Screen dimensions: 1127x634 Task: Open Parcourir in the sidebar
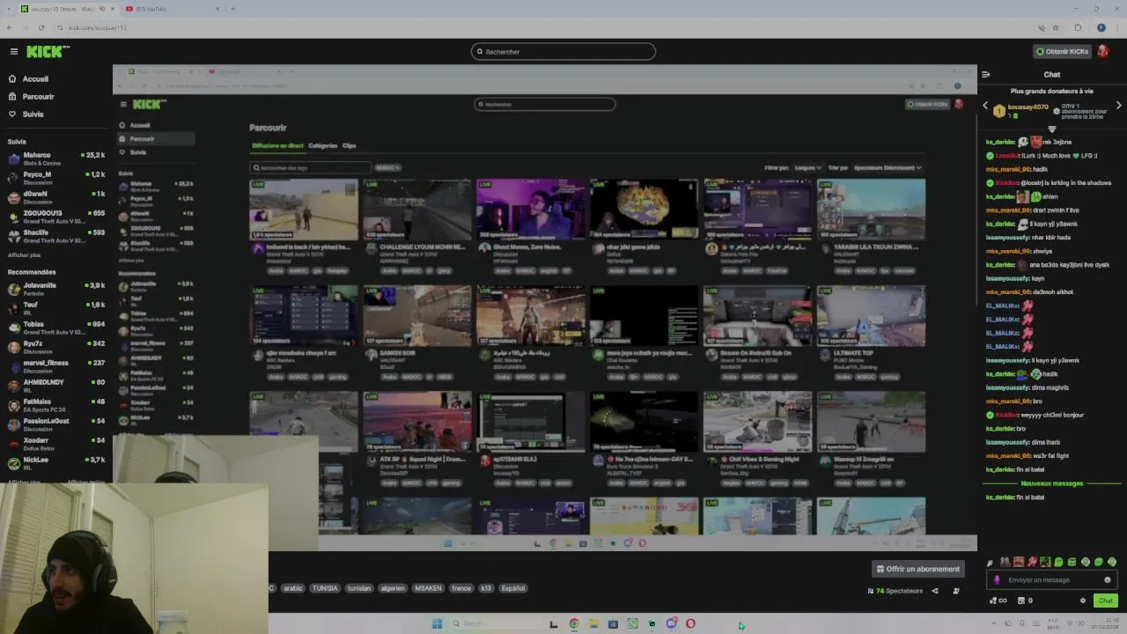tap(38, 97)
